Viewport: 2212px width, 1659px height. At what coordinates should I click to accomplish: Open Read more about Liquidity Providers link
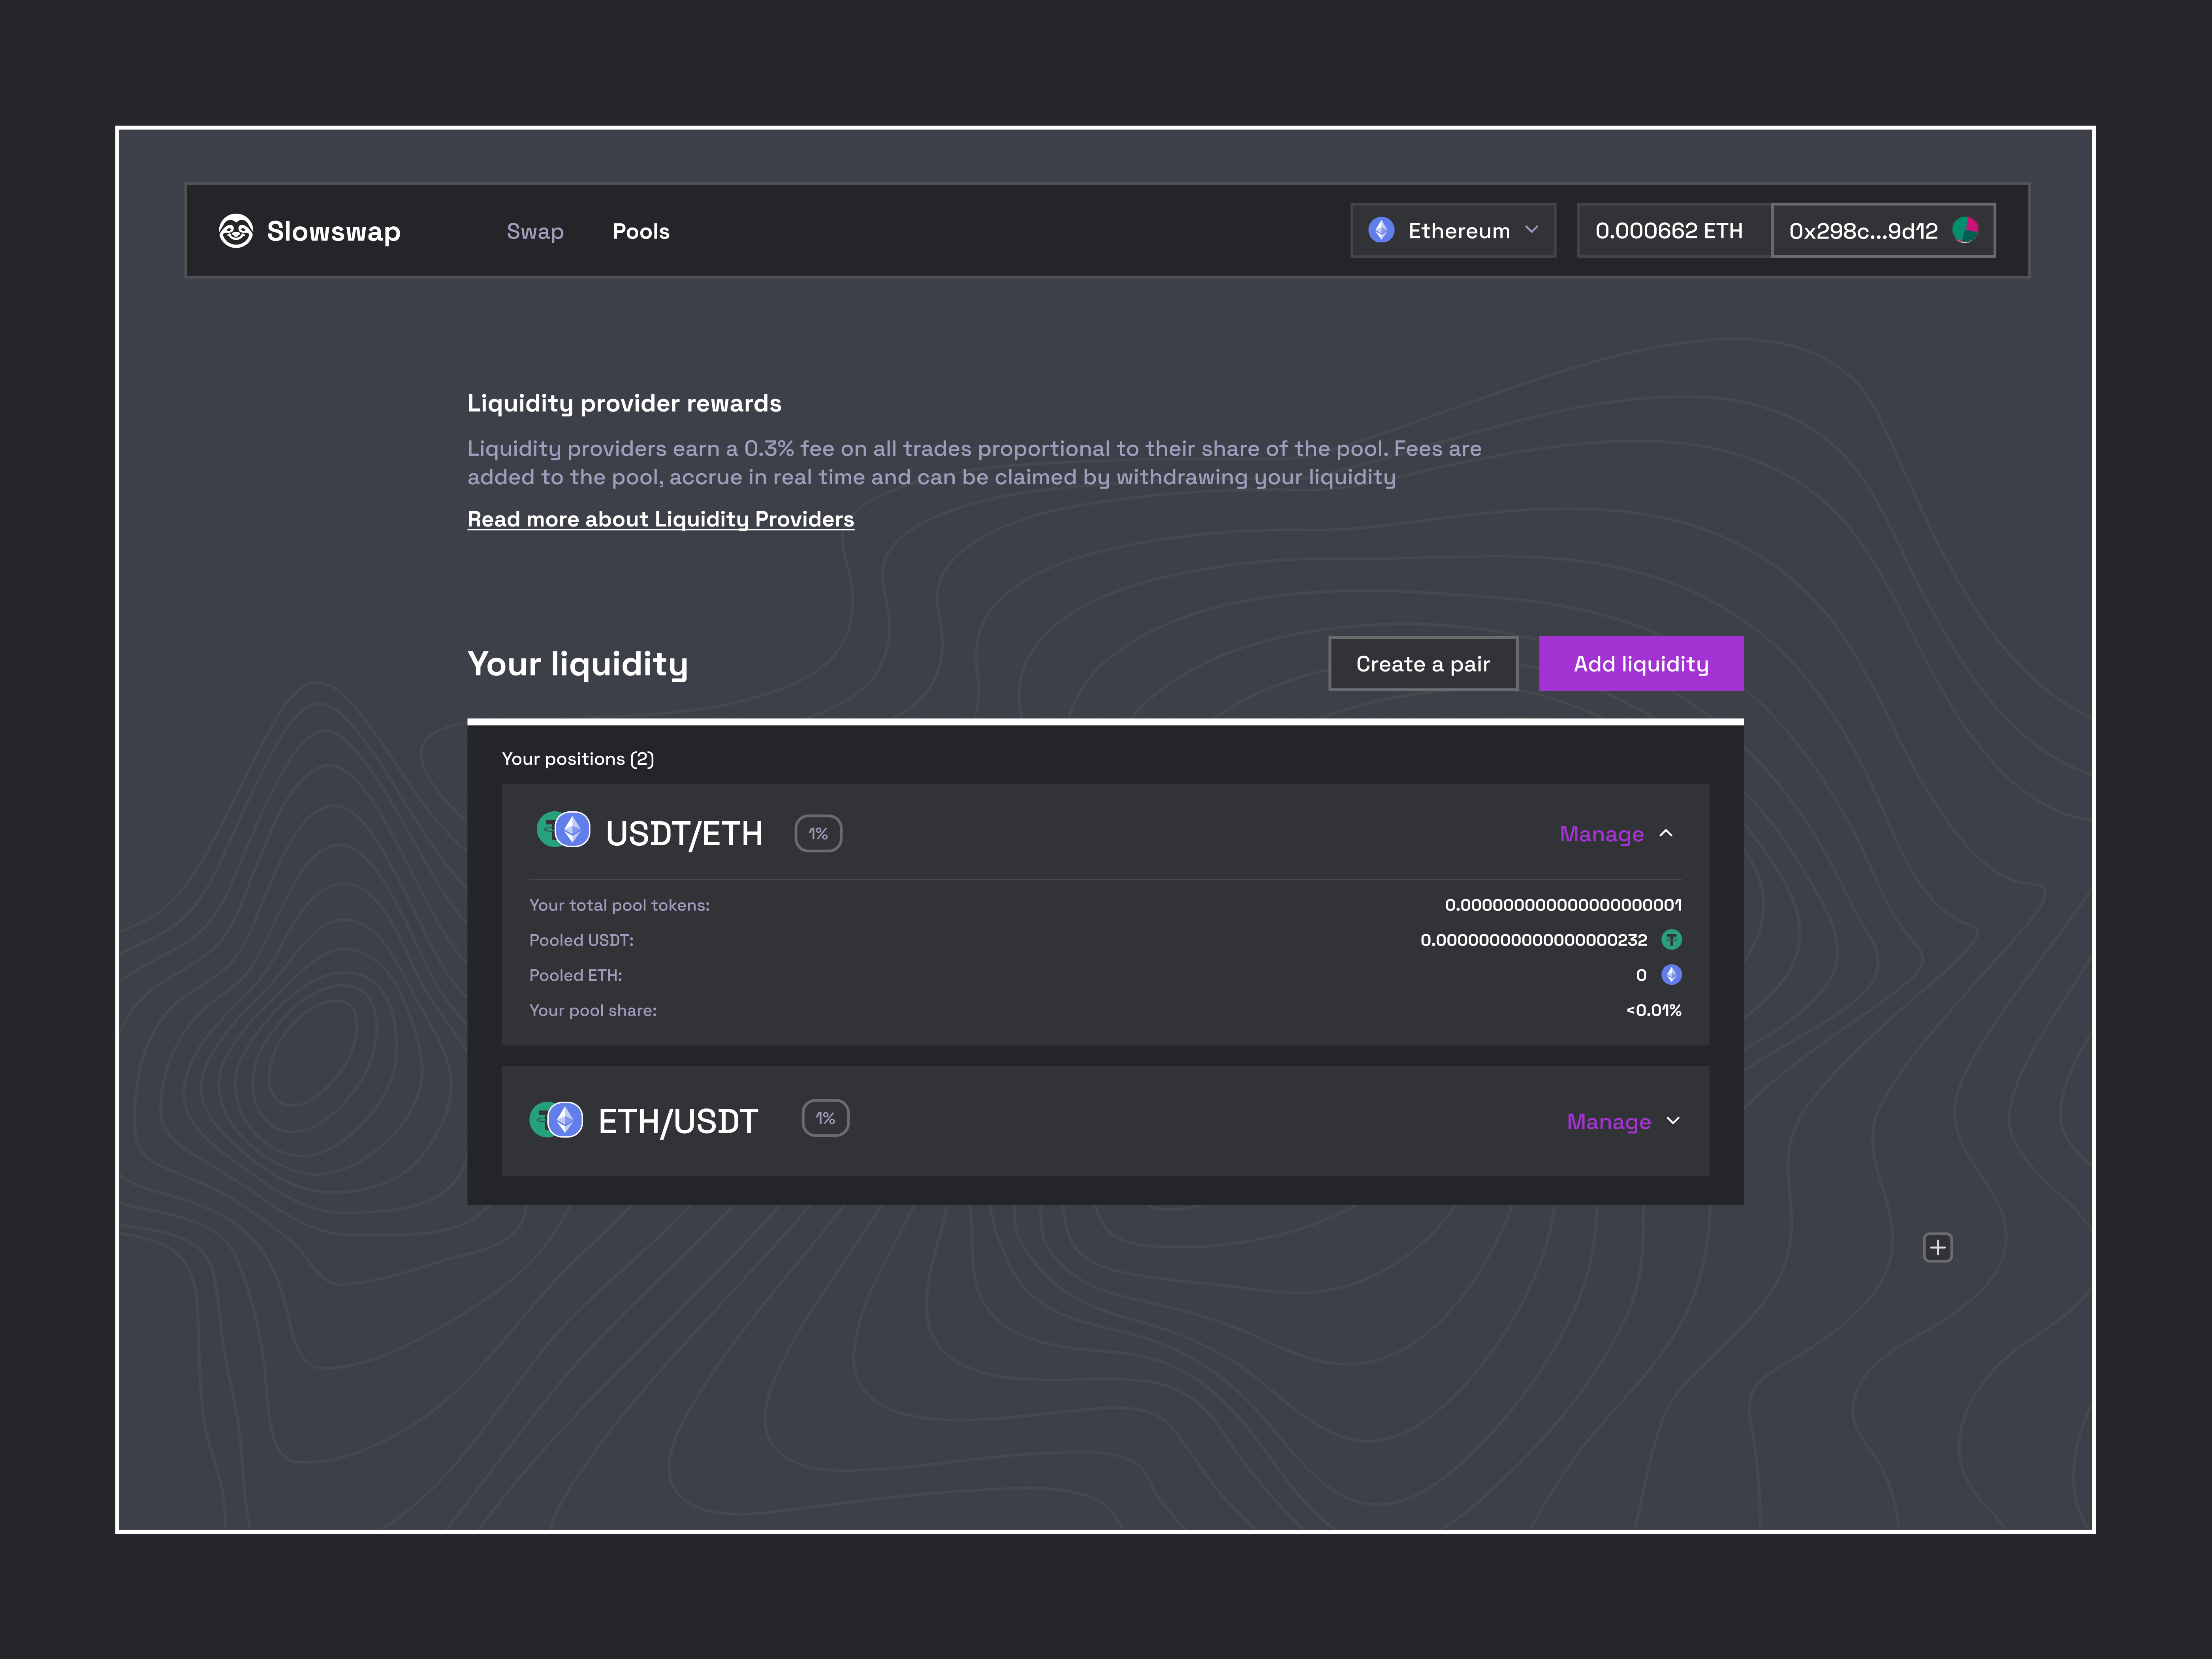pos(660,519)
